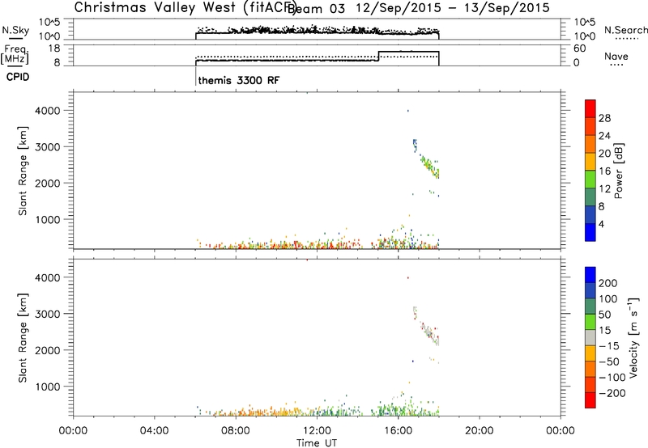Click the 'Nave' legend label

(616, 57)
